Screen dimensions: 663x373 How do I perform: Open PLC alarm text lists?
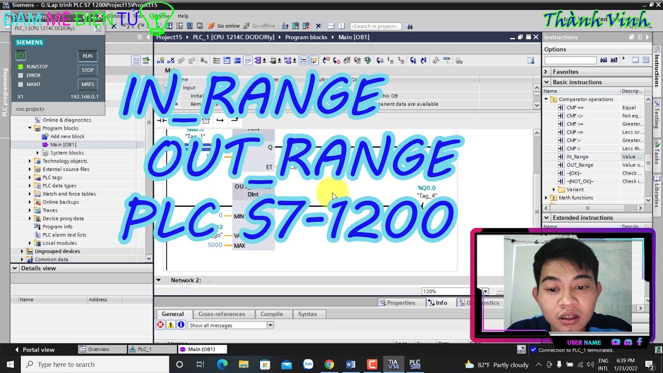pyautogui.click(x=64, y=235)
